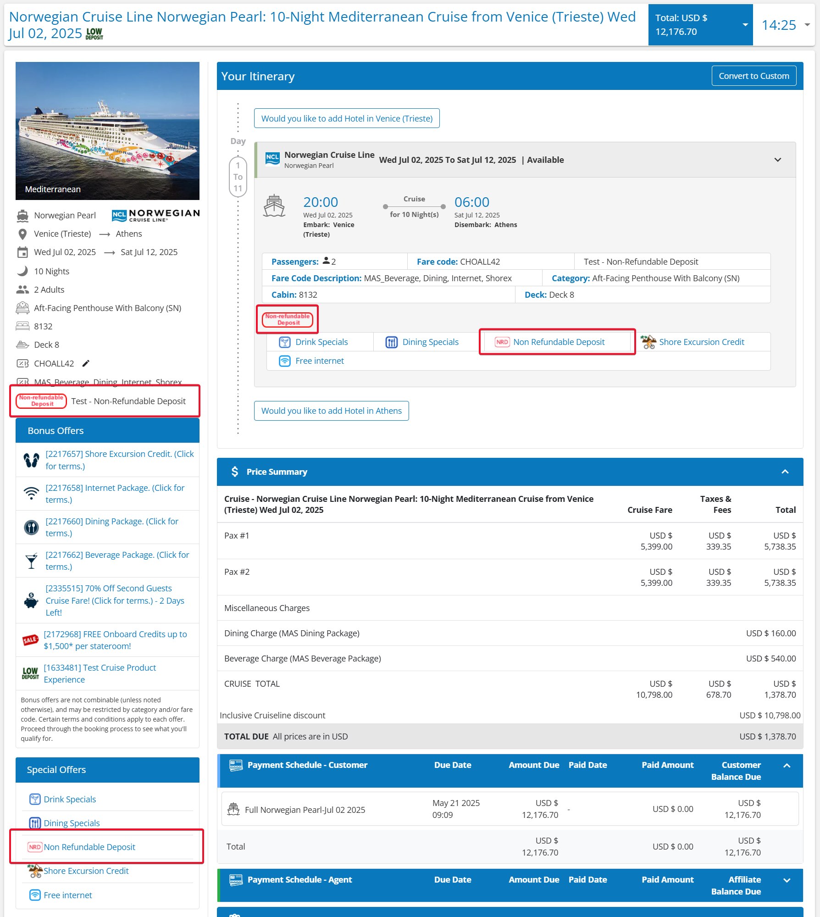Click the pencil edit icon next to CHOALL42
This screenshot has width=820, height=917.
pos(86,363)
